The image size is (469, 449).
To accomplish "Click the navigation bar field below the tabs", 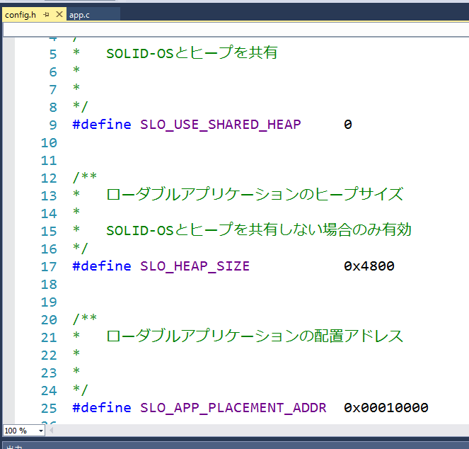I will point(233,29).
